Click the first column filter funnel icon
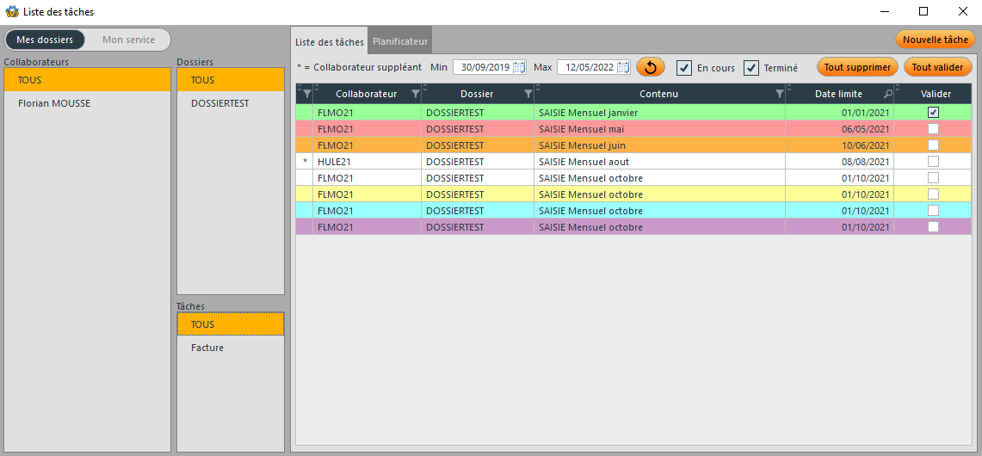 tap(306, 94)
